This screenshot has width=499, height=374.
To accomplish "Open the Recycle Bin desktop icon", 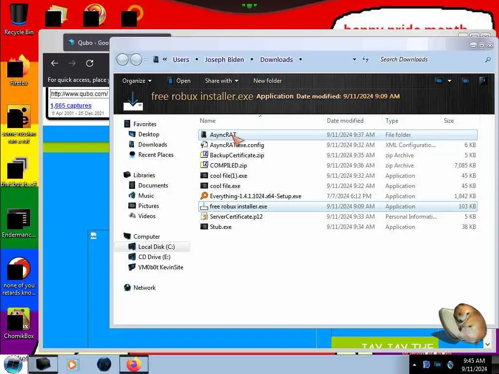I will click(19, 19).
